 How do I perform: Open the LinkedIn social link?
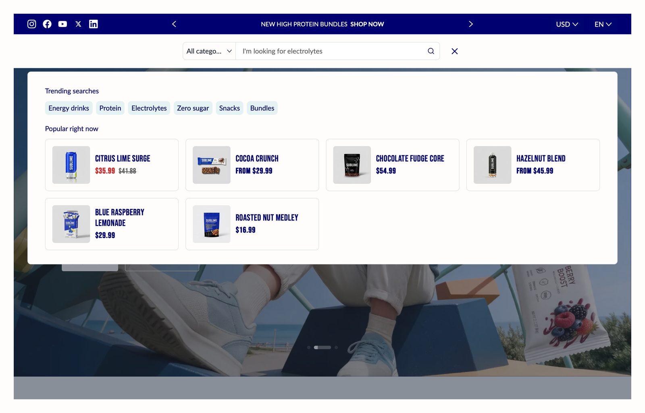point(94,24)
